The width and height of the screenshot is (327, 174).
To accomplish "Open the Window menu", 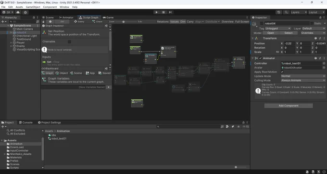I will click(64, 7).
